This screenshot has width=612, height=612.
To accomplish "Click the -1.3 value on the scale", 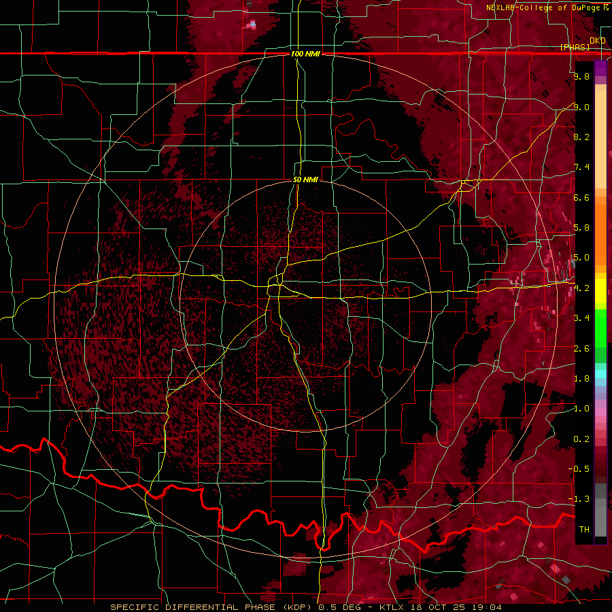I will coord(579,499).
